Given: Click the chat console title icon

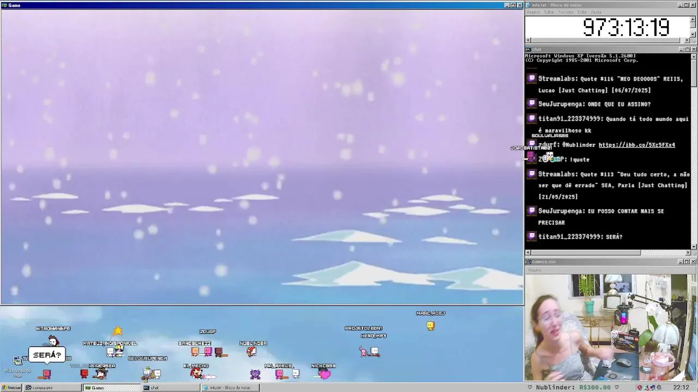Looking at the screenshot, I should click(528, 50).
